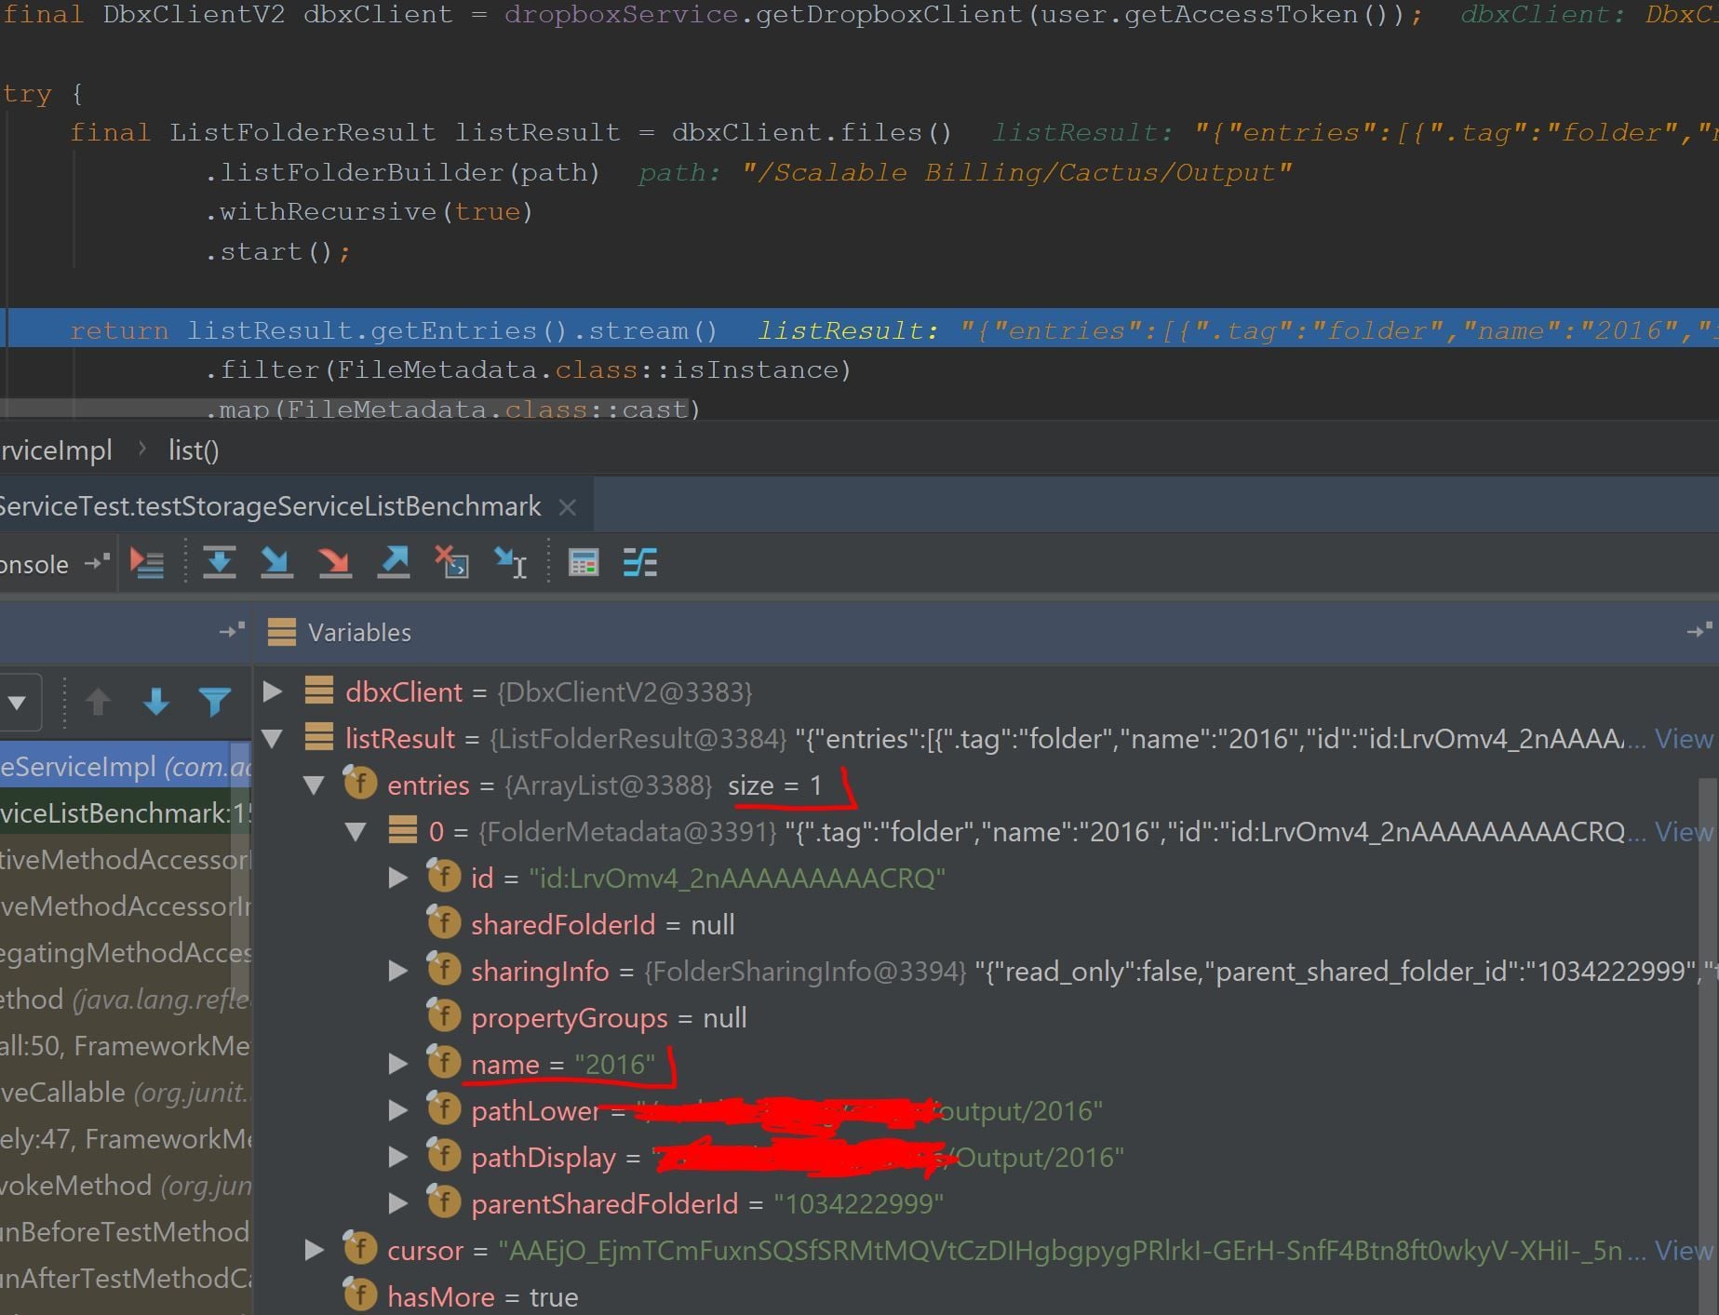The height and width of the screenshot is (1315, 1719).
Task: Click the Trace Current Stream Chain icon
Action: point(640,563)
